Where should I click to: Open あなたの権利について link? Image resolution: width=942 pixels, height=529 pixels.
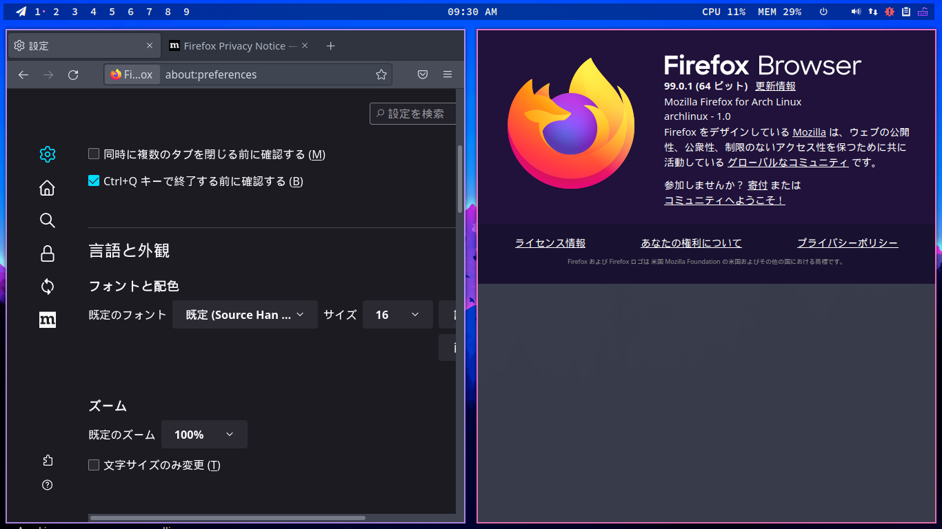(x=691, y=243)
